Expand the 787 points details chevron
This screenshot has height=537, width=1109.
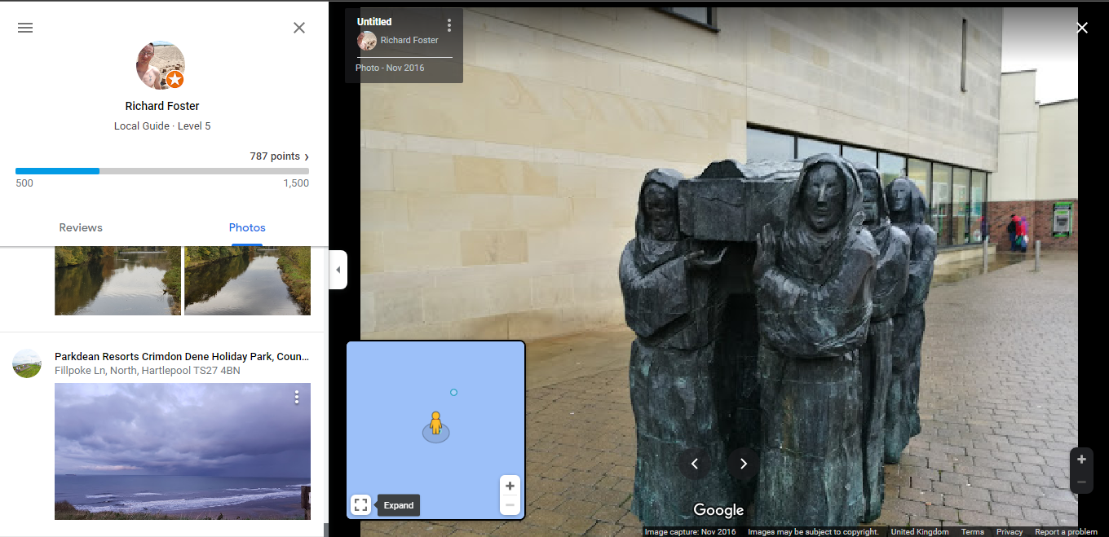tap(307, 156)
